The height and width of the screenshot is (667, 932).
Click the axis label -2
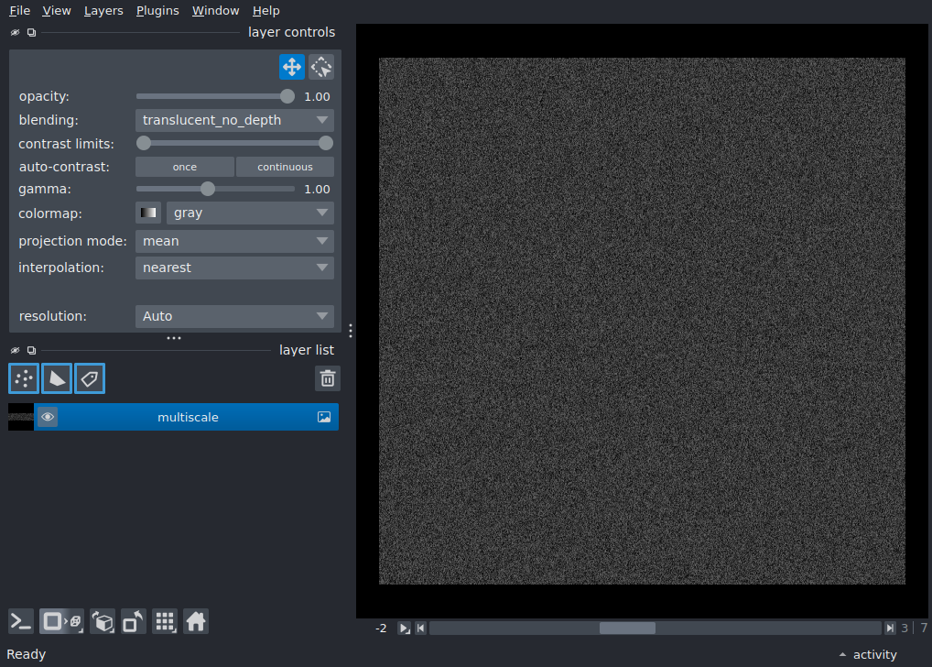pos(381,629)
